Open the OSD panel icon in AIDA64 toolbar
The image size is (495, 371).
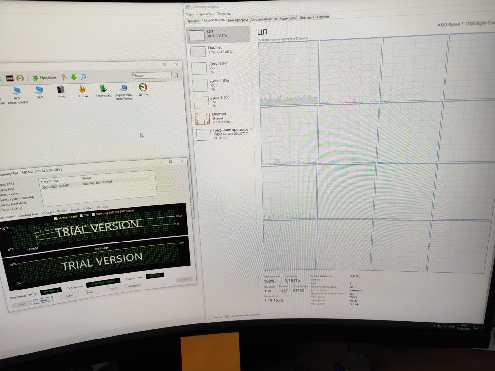pos(10,78)
